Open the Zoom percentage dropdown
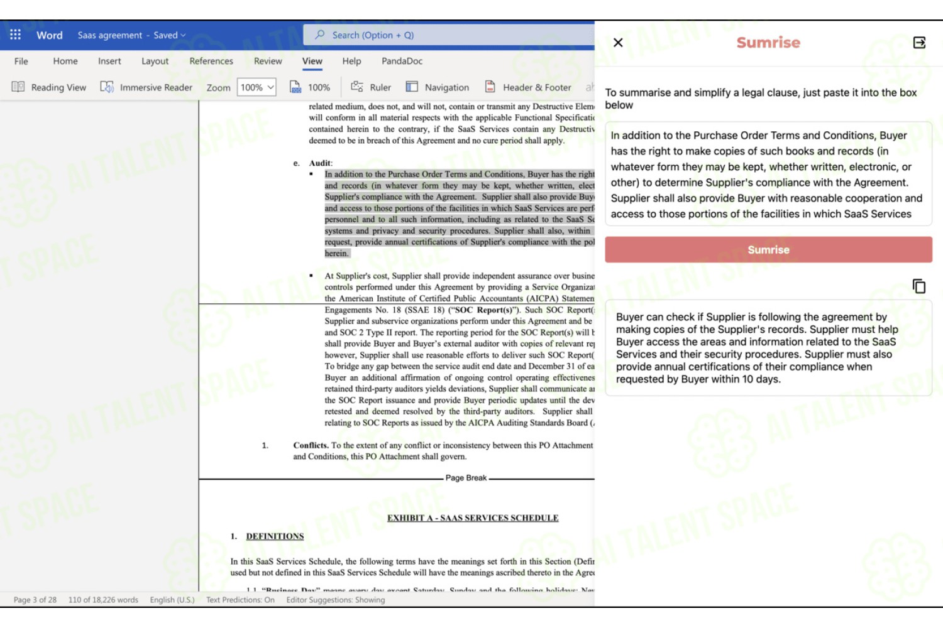The image size is (943, 628). coord(256,87)
